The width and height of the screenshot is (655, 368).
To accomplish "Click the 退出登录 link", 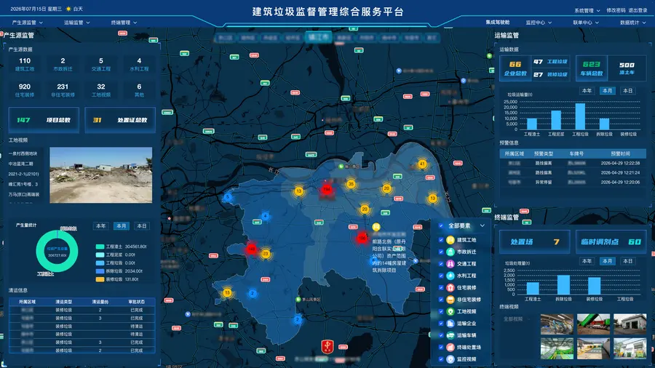I will click(x=638, y=10).
